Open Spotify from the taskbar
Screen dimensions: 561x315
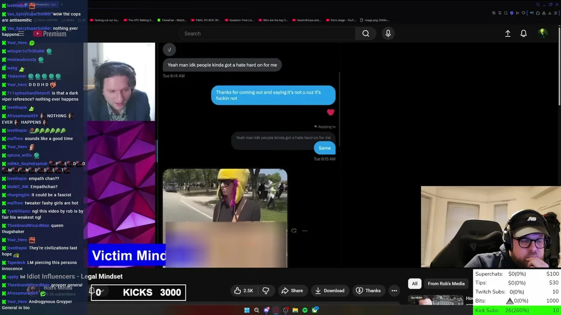(x=305, y=310)
